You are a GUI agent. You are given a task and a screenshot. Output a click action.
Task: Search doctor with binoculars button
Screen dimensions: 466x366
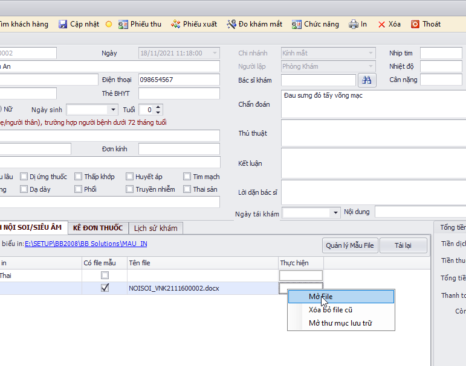367,80
